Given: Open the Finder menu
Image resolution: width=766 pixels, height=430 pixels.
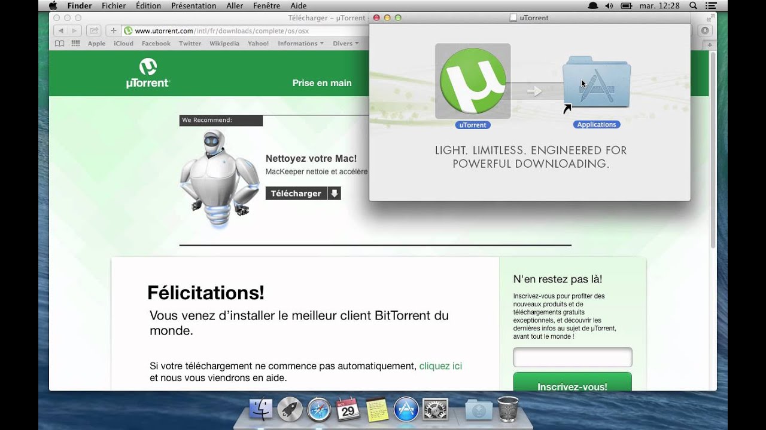Looking at the screenshot, I should coord(80,6).
